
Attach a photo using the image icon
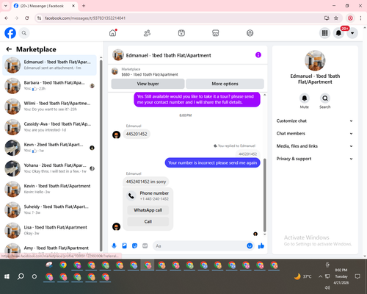(x=124, y=245)
